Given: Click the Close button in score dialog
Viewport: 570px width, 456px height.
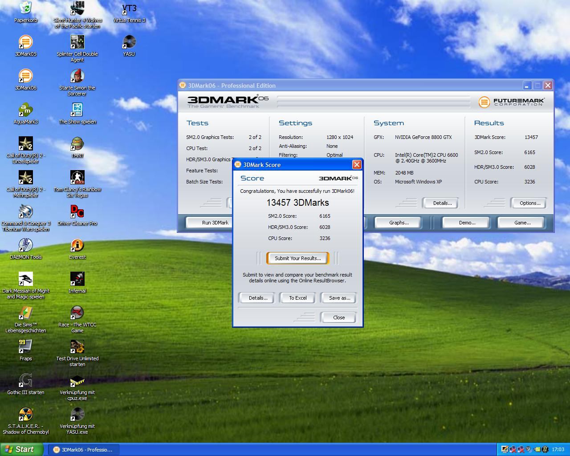Looking at the screenshot, I should (x=338, y=318).
